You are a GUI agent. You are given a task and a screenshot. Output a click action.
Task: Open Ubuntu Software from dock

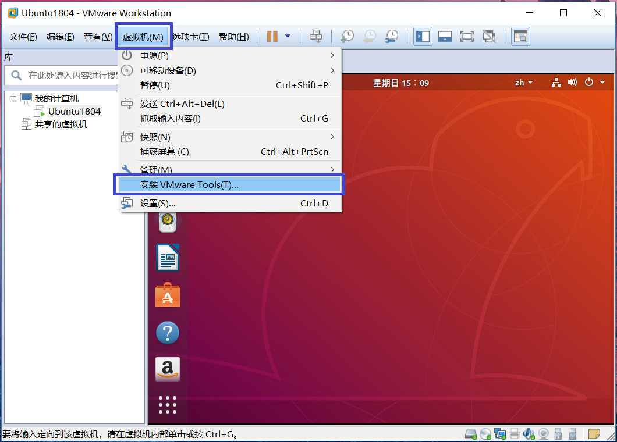(168, 295)
